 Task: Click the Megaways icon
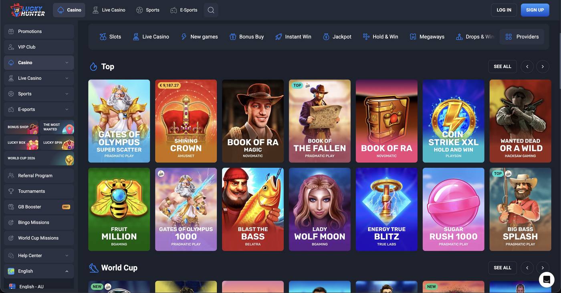click(x=413, y=37)
